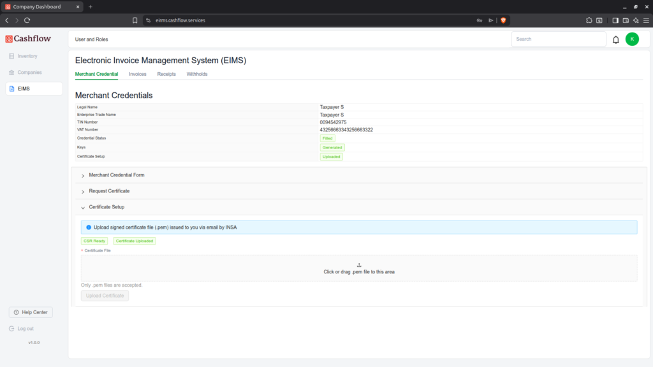
Task: Click the .pem file drop area
Action: (359, 268)
